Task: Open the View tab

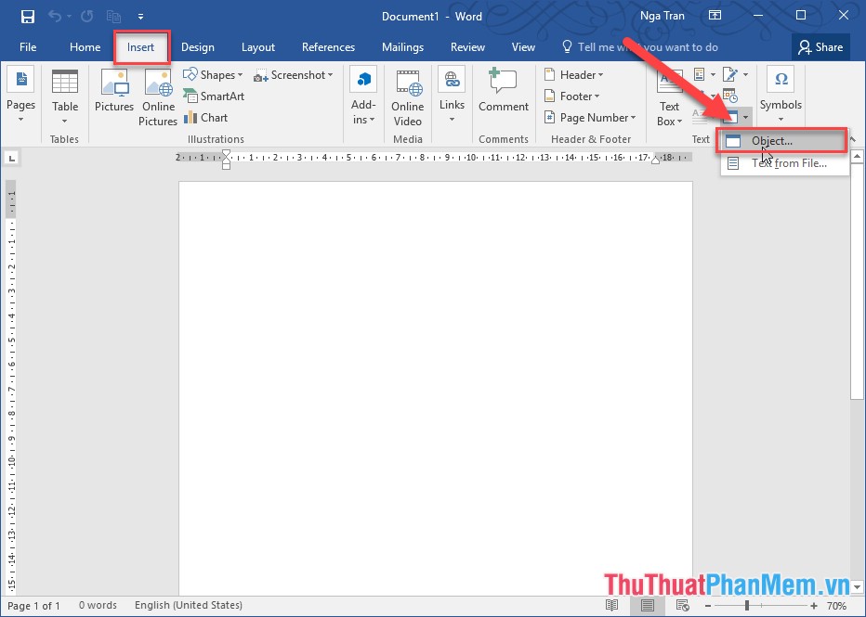Action: (523, 47)
